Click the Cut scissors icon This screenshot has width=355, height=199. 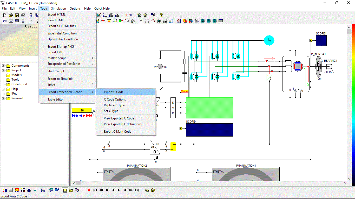tap(31, 15)
